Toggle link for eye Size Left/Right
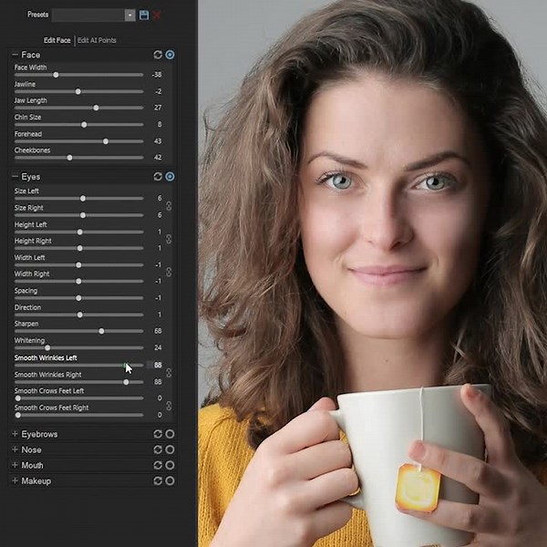 [169, 206]
